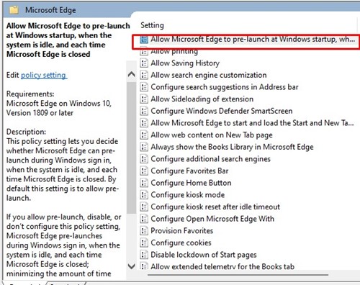This screenshot has width=360, height=285.
Task: Click policy icon beside 'Configure cookies'
Action: coord(144,243)
